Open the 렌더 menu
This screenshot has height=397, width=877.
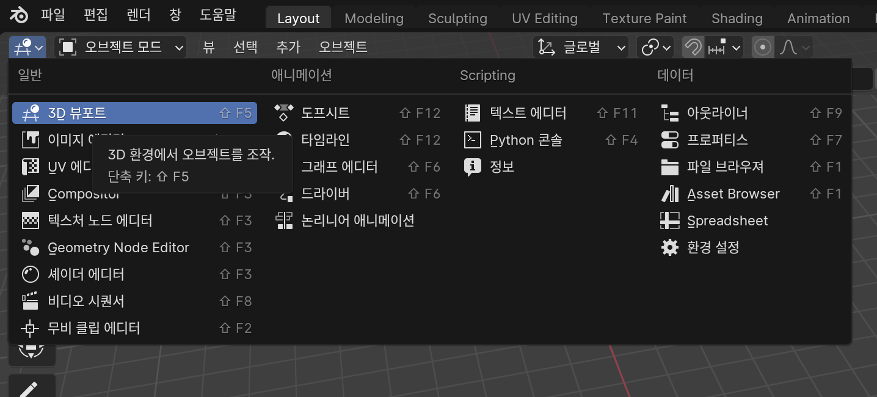(x=140, y=15)
